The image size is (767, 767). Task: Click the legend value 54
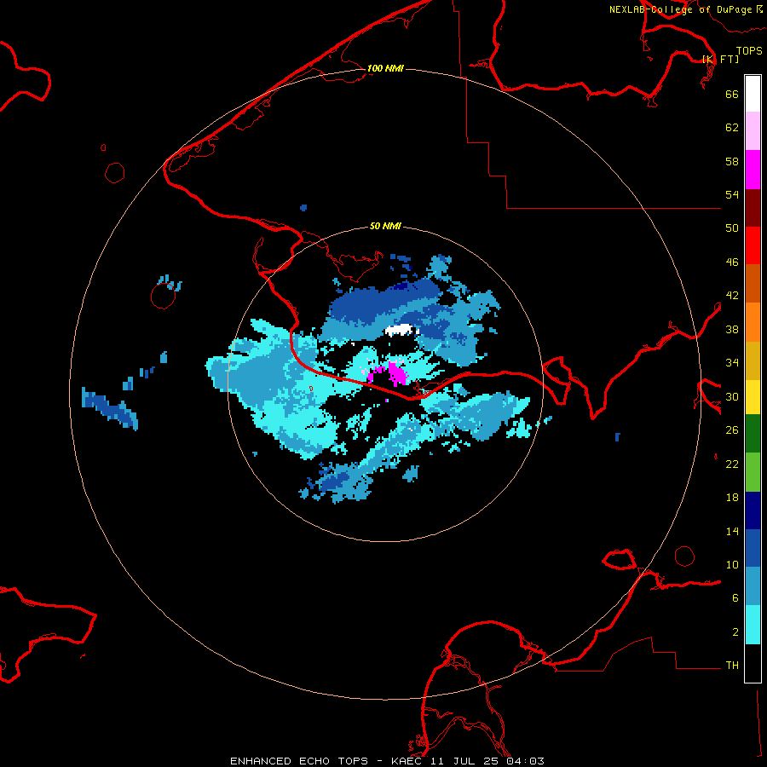[732, 194]
